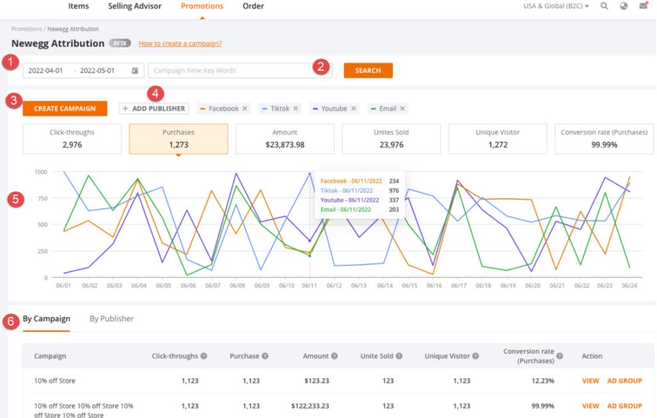Select the By Campaign tab

coord(47,318)
